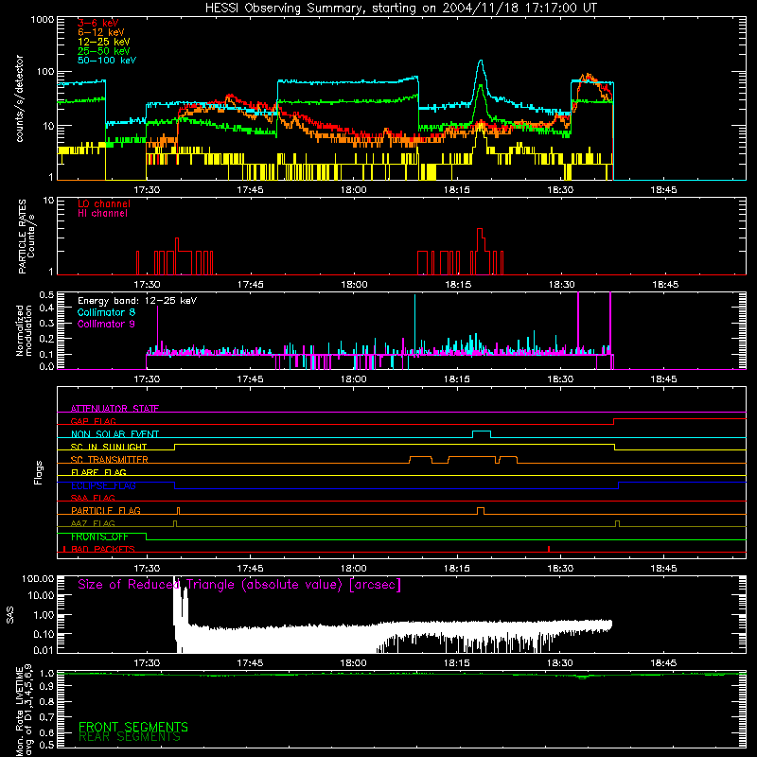Click the NON_SOLAR_EVENT flag label
This screenshot has width=757, height=757.
pyautogui.click(x=114, y=434)
